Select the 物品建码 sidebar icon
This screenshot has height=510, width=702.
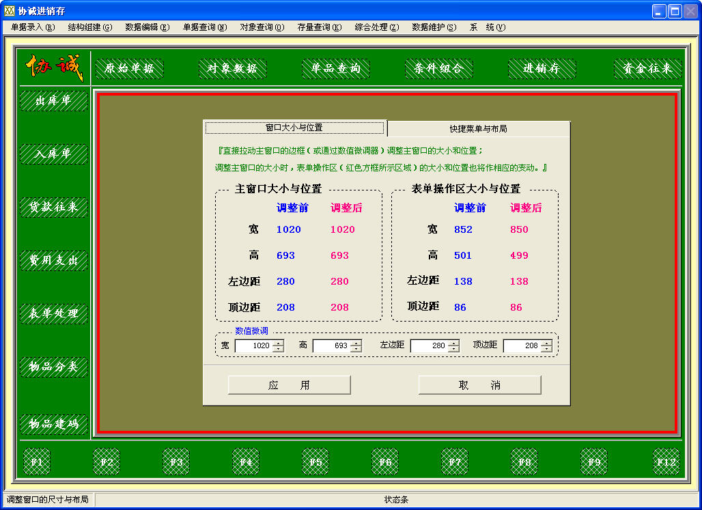53,424
